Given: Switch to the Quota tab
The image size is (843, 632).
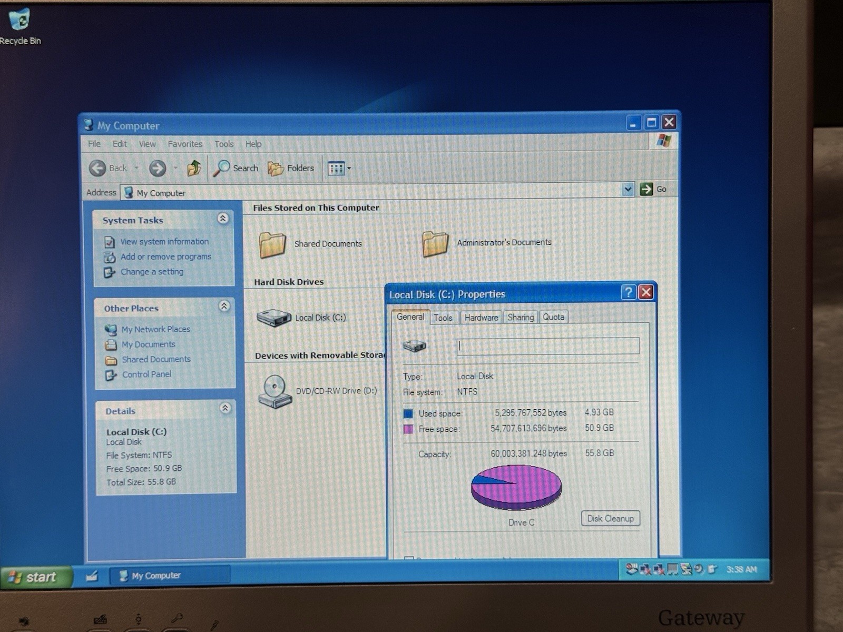Looking at the screenshot, I should click(553, 317).
